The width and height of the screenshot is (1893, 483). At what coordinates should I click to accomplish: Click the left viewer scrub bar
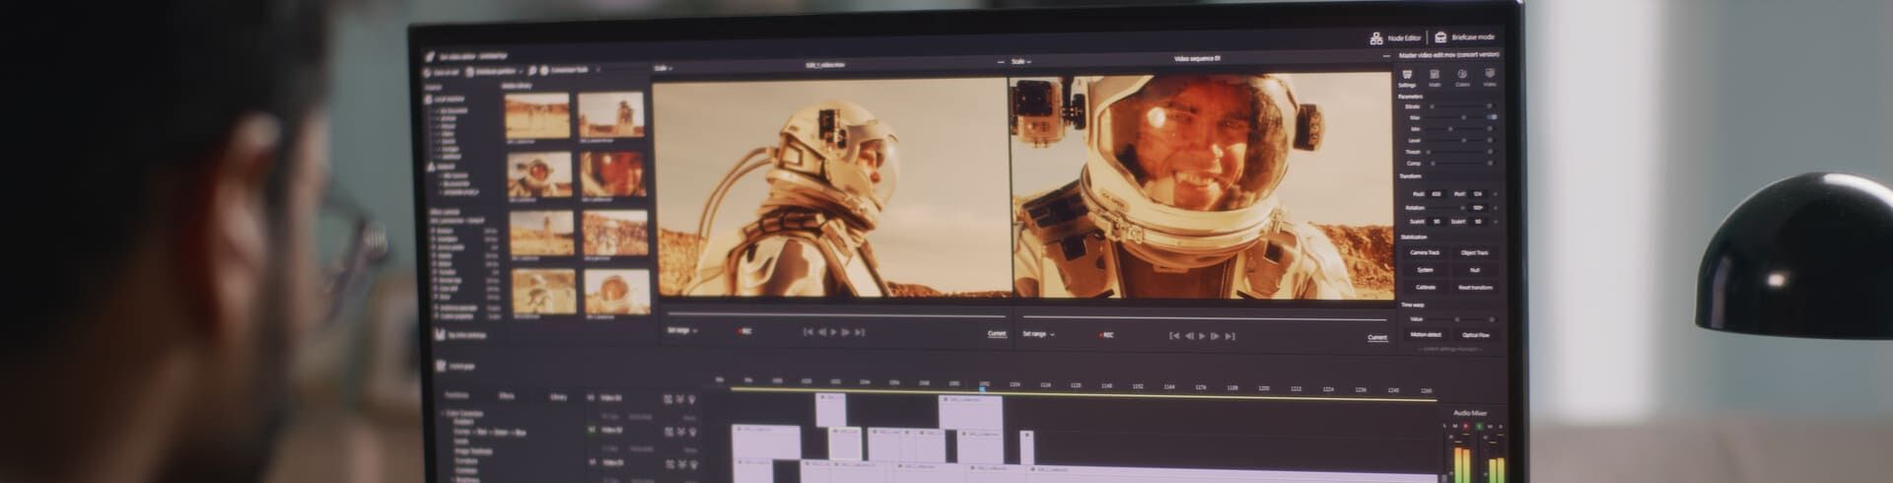pos(836,315)
